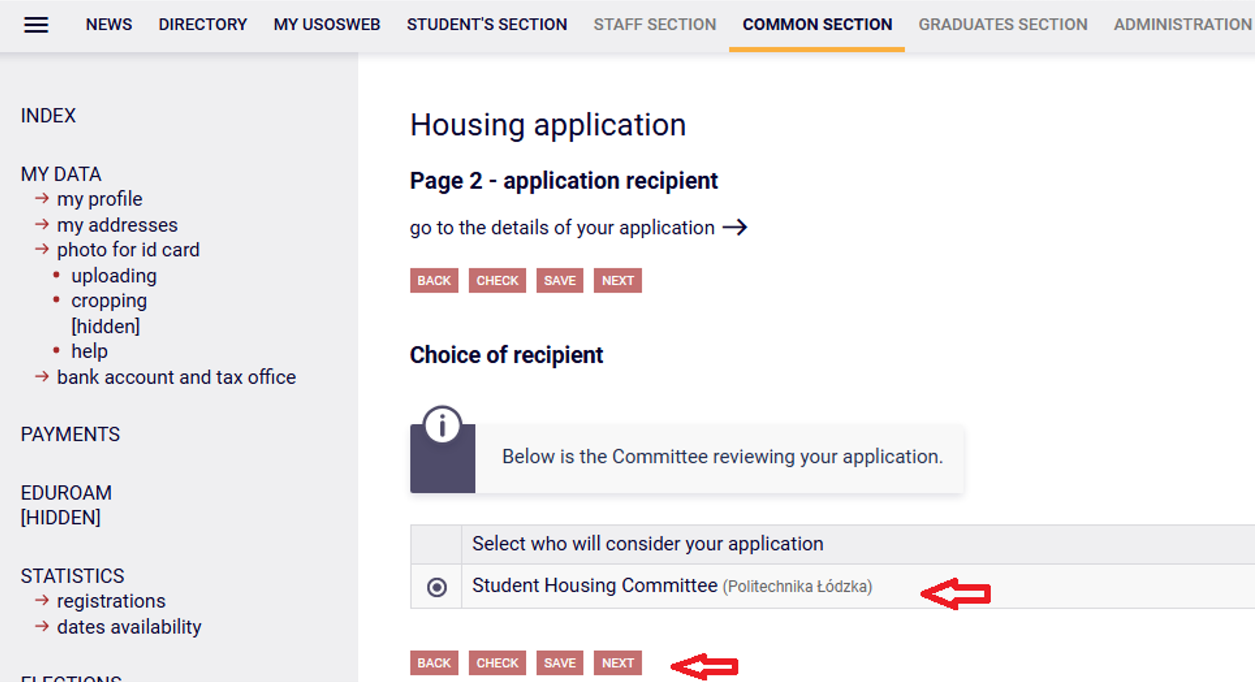Image resolution: width=1255 pixels, height=682 pixels.
Task: Click the arrow icon before 'my profile'
Action: [42, 198]
